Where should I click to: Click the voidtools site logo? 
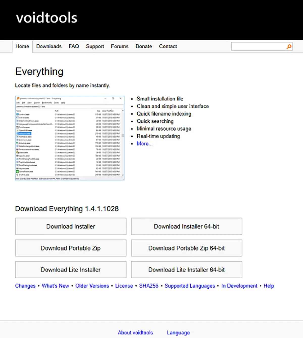[x=47, y=18]
